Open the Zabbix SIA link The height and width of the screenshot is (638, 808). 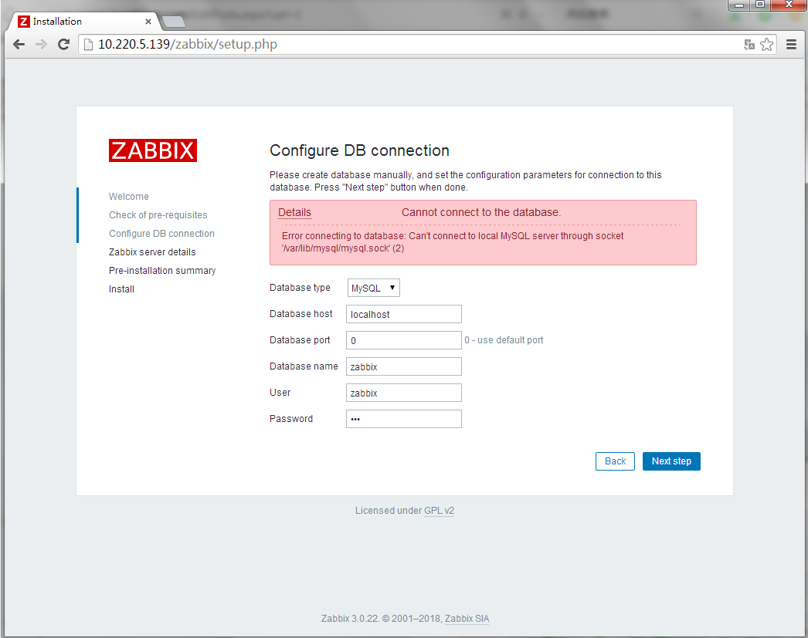click(x=467, y=619)
